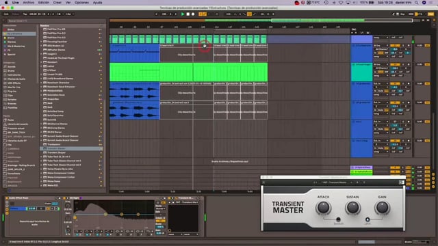Open the Clips browser category
The height and width of the screenshot is (246, 438).
[x=10, y=96]
